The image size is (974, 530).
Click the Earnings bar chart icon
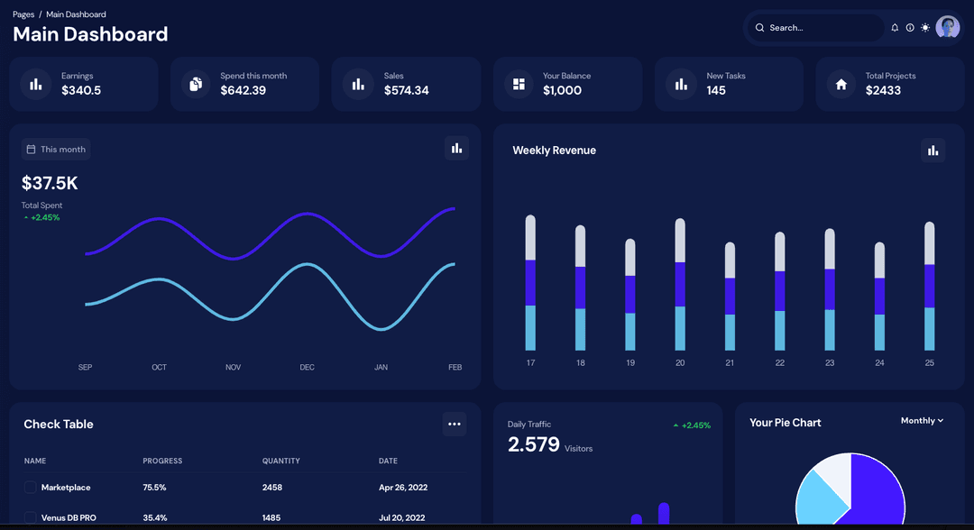click(x=36, y=84)
